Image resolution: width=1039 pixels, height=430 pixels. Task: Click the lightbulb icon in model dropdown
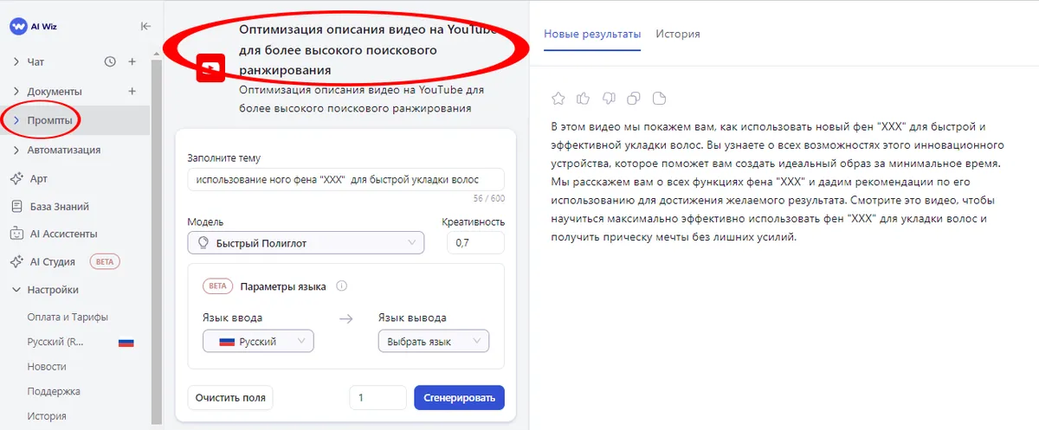click(204, 243)
